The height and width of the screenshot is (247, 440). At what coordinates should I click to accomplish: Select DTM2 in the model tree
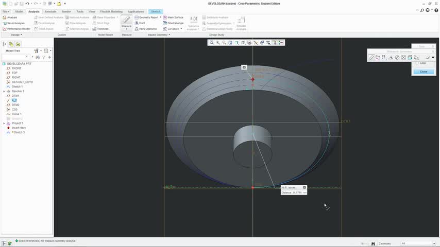[x=15, y=105]
